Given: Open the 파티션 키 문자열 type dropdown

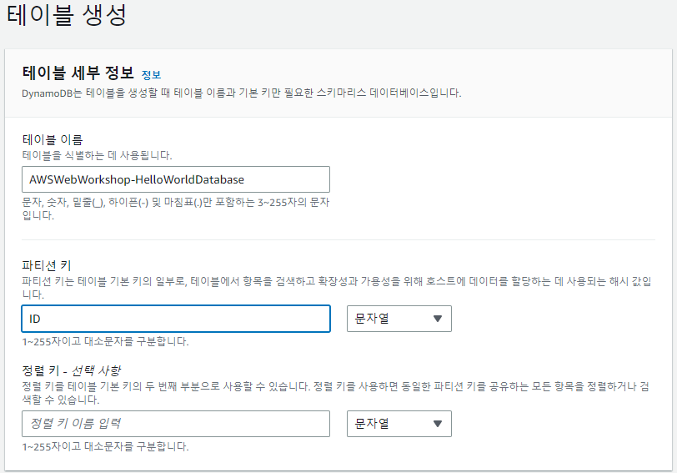Looking at the screenshot, I should [399, 319].
